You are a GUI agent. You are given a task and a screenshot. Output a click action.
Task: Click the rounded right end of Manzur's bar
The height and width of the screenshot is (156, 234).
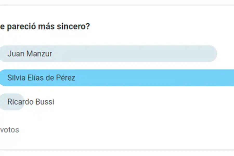coord(213,54)
